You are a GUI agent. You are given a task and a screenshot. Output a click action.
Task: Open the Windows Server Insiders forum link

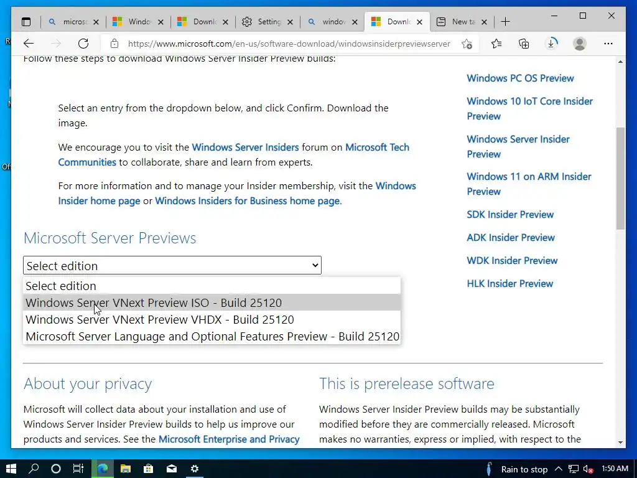(245, 147)
